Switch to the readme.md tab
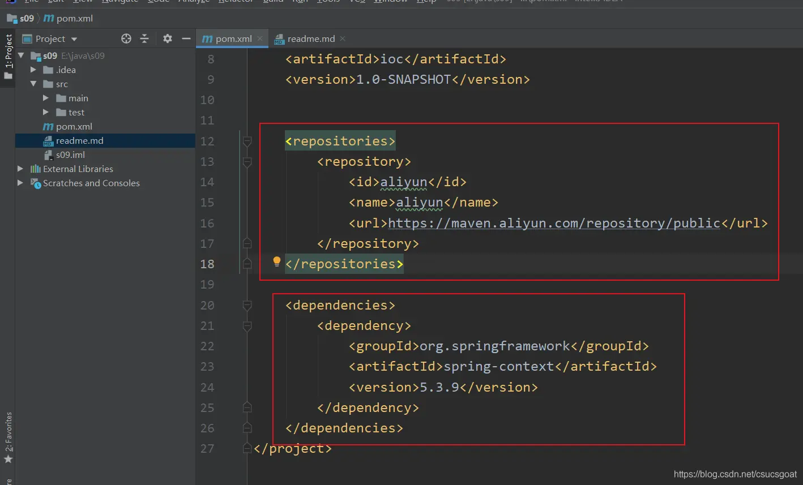 [310, 38]
